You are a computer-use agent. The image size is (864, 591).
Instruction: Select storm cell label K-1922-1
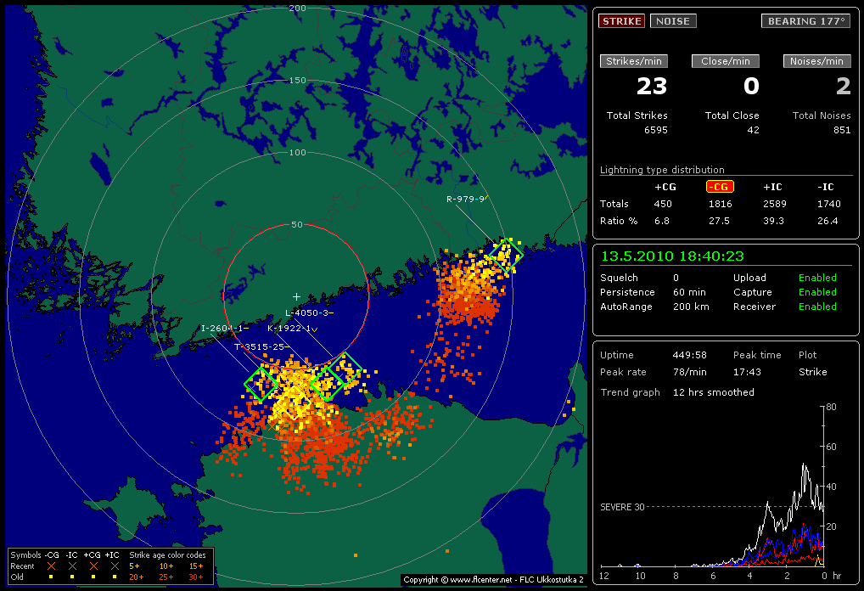pos(289,328)
